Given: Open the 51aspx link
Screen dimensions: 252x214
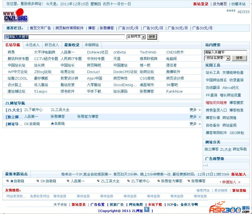Looking at the screenshot, I should (41, 91).
